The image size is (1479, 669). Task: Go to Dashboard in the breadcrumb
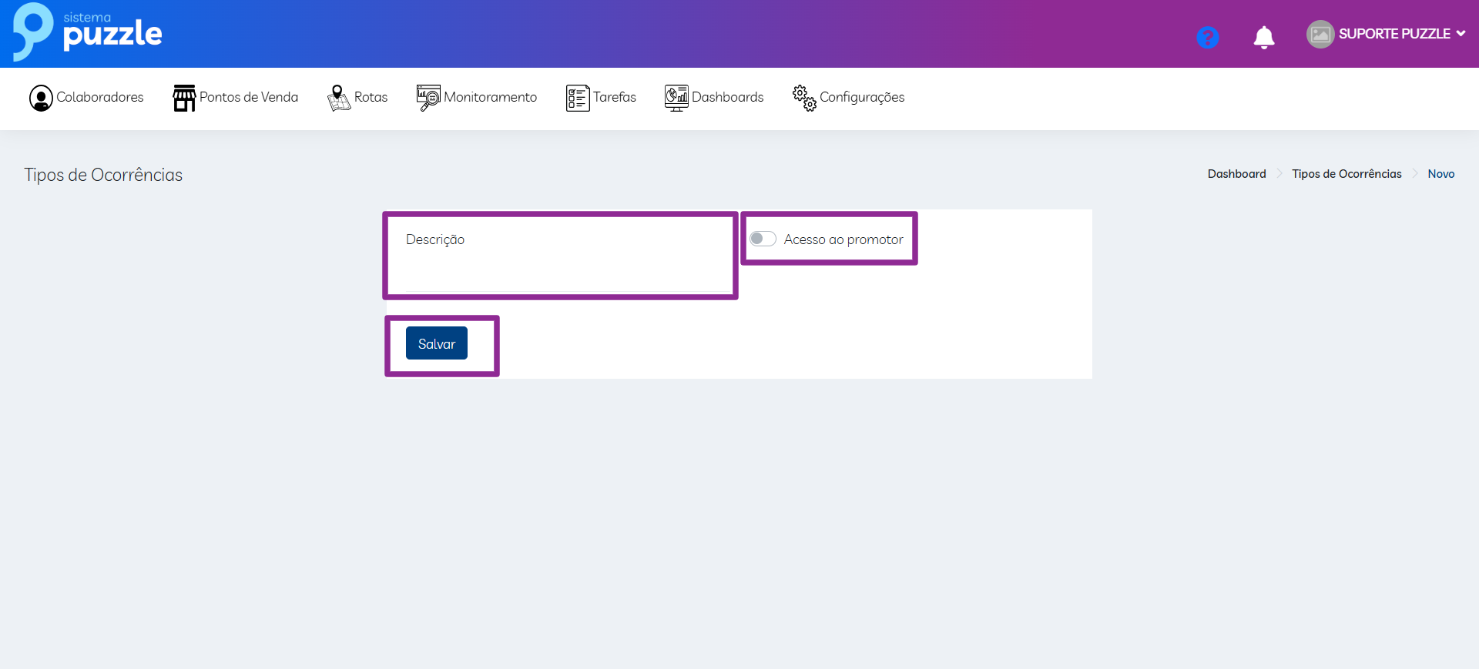coord(1236,174)
